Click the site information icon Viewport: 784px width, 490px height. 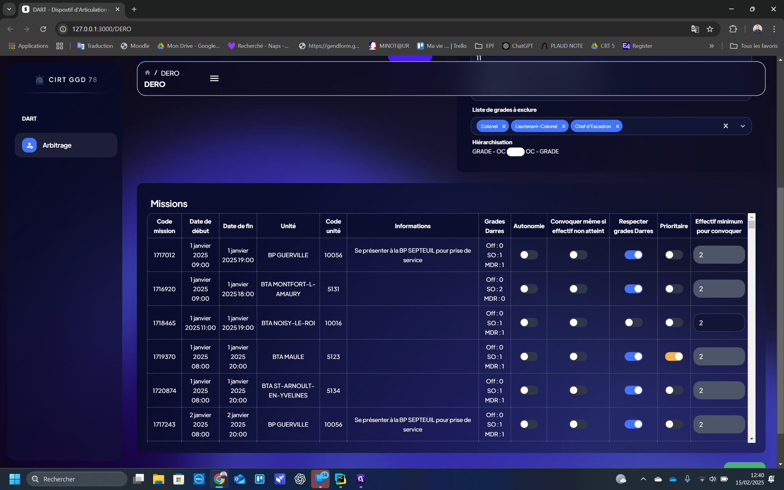pyautogui.click(x=63, y=29)
